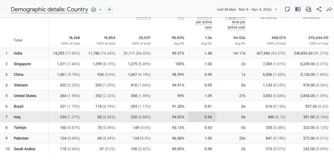The height and width of the screenshot is (161, 334).
Task: Add a comparison with the plus icon
Action: (x=109, y=10)
